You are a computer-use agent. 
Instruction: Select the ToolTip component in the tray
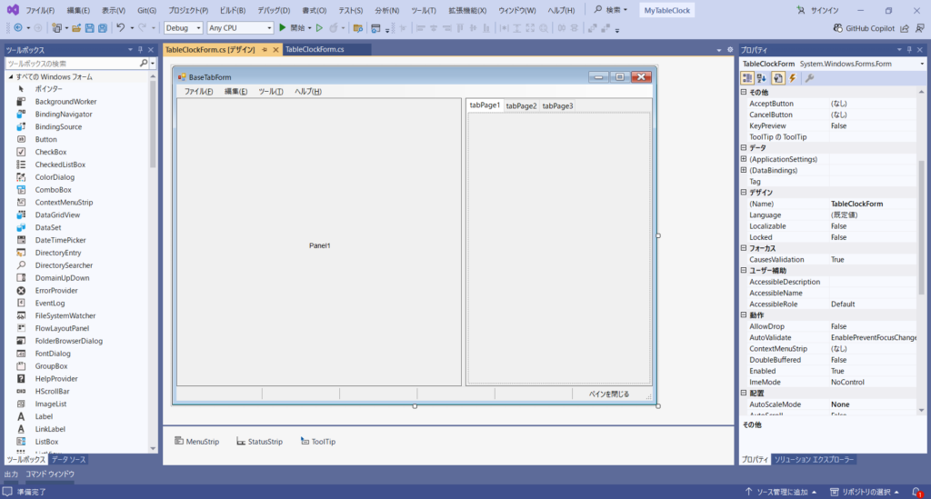[x=318, y=442]
